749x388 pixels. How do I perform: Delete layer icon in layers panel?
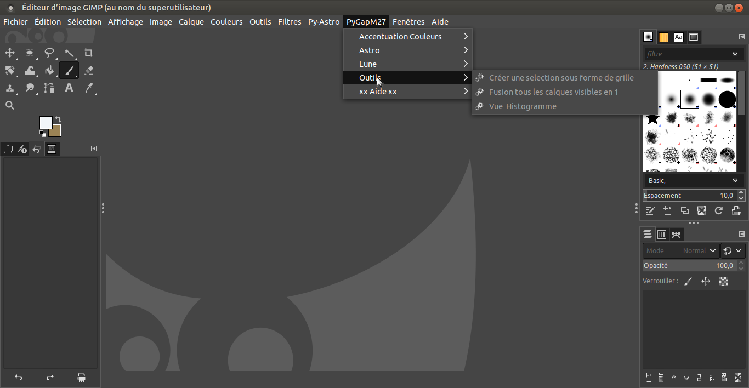737,378
